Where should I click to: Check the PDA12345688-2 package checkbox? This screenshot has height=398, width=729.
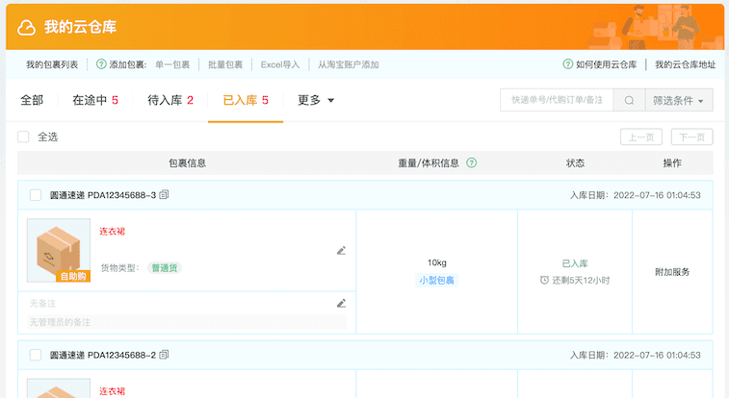coord(36,355)
